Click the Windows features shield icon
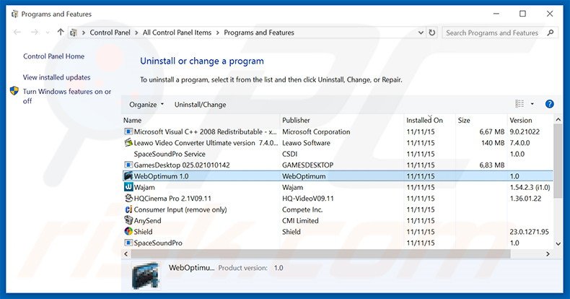The width and height of the screenshot is (570, 299). [14, 91]
